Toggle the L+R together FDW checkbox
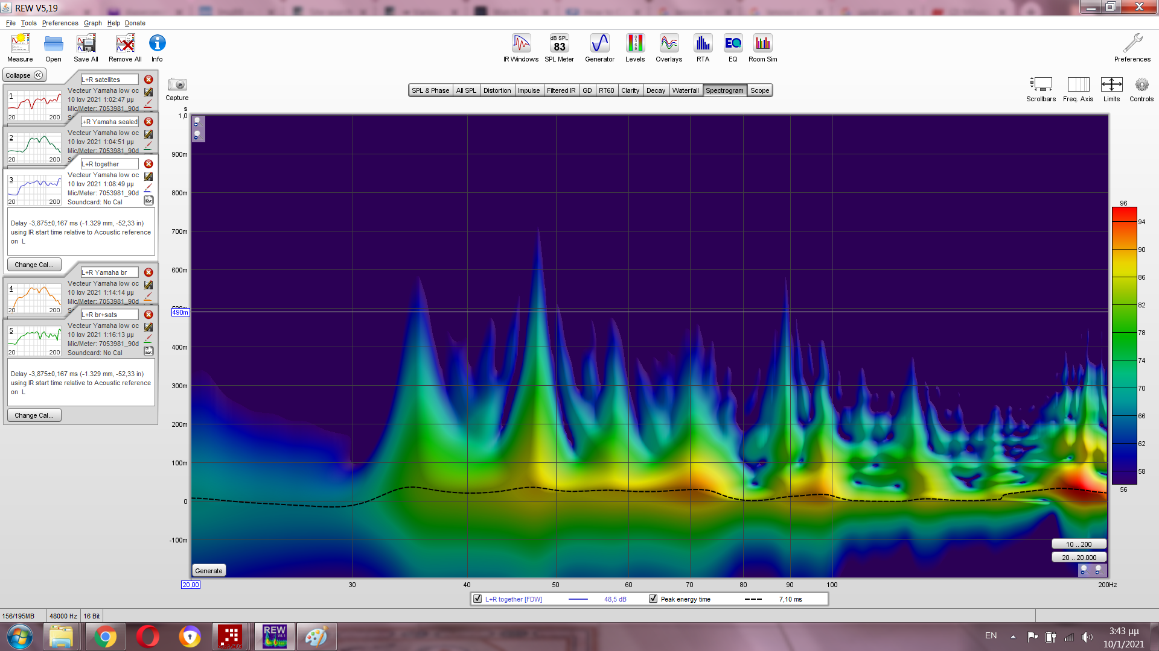 point(478,599)
